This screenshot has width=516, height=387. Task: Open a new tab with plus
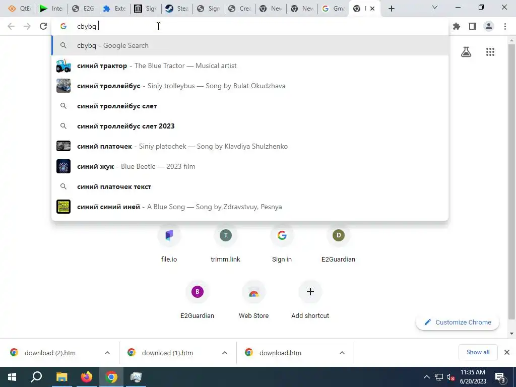click(391, 9)
